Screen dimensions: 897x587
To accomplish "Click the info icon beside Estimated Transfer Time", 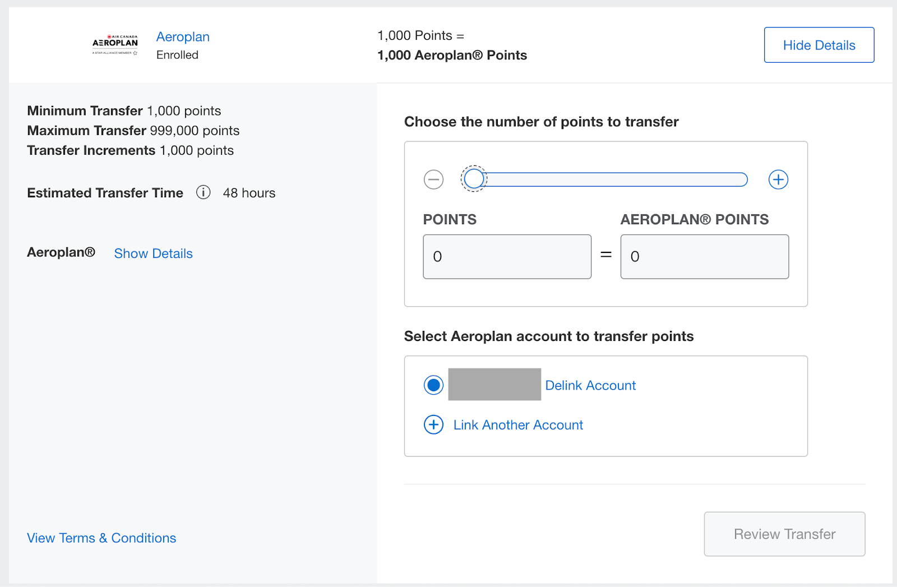I will 203,192.
